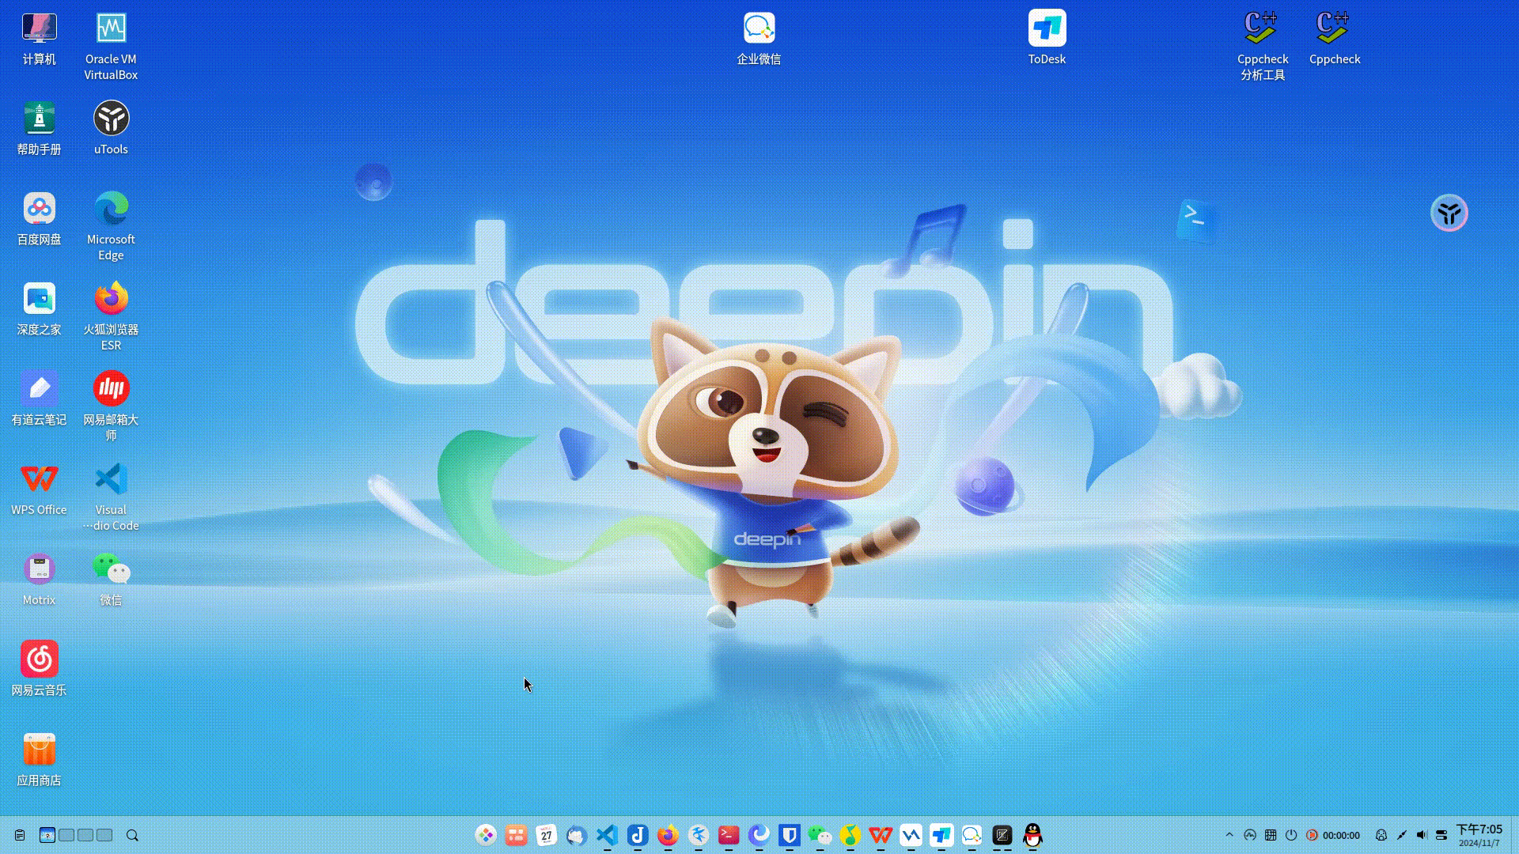Select the 网易云音乐 desktop icon
This screenshot has height=854, width=1519.
tap(39, 669)
